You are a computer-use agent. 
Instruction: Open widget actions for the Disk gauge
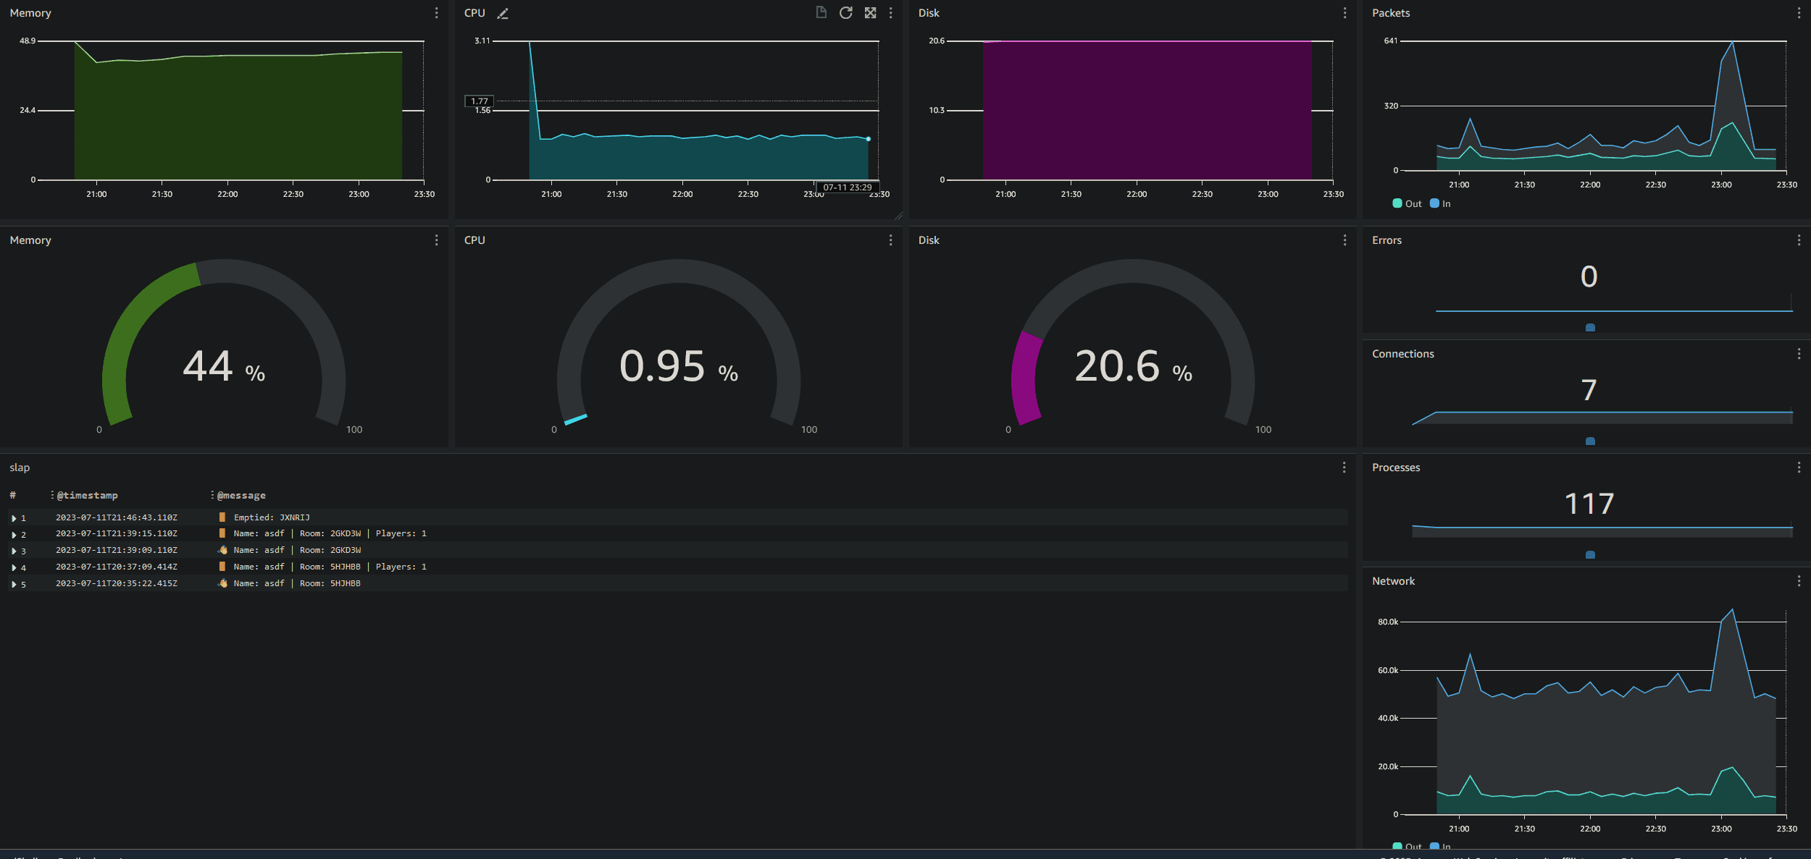(x=1344, y=240)
